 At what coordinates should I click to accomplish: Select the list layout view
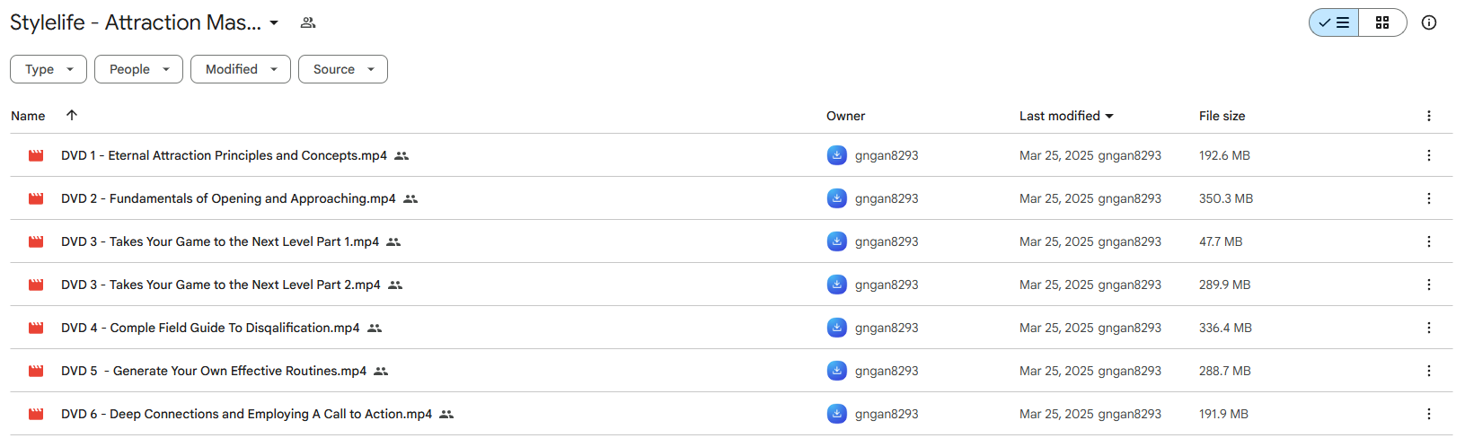1334,22
